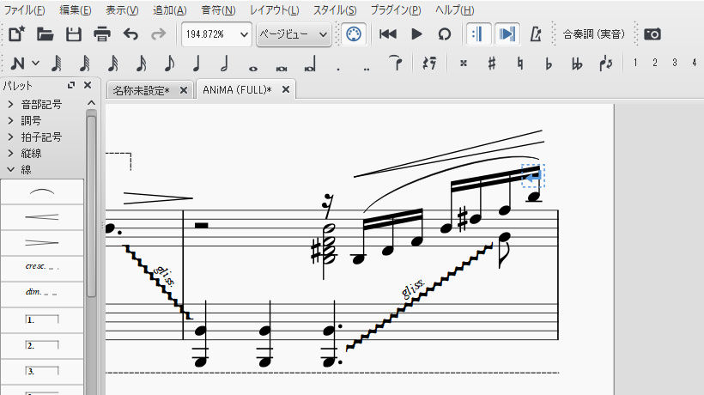The width and height of the screenshot is (704, 395).
Task: Toggle note input mode N button
Action: click(x=17, y=64)
